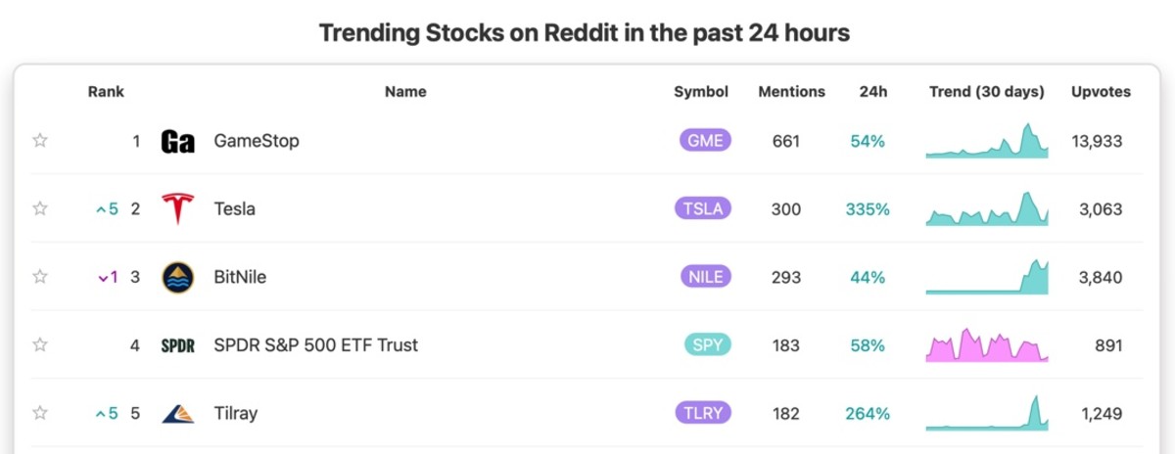1175x454 pixels.
Task: Star the BitNile row
Action: tap(40, 277)
